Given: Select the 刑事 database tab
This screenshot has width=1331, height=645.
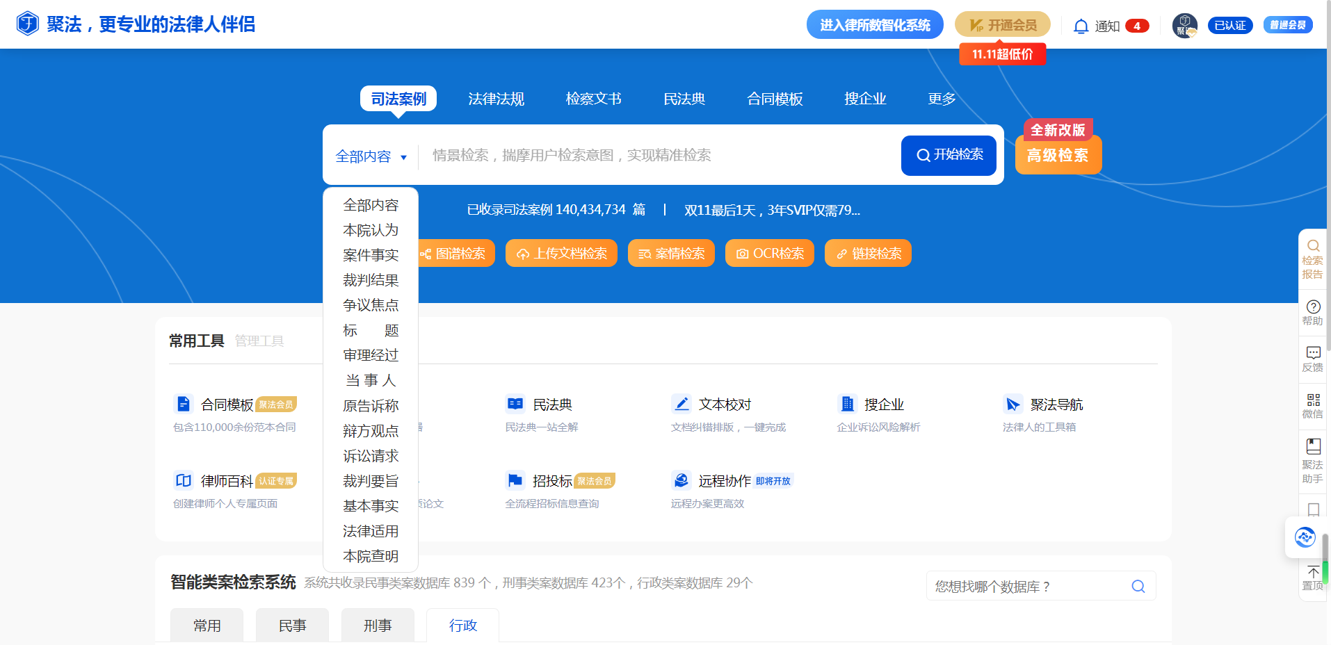Looking at the screenshot, I should (x=378, y=626).
